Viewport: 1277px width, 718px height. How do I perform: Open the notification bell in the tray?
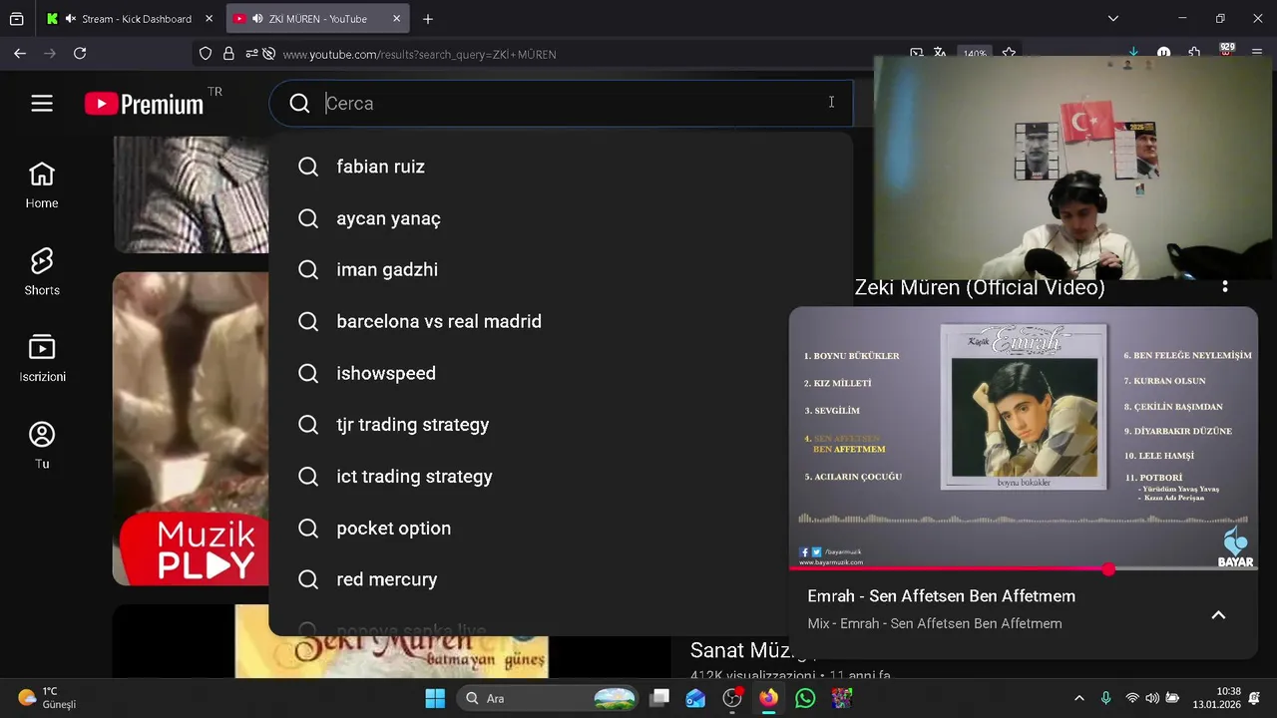tap(1254, 698)
